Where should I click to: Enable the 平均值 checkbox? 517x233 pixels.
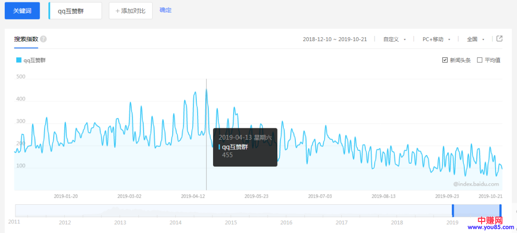[480, 60]
